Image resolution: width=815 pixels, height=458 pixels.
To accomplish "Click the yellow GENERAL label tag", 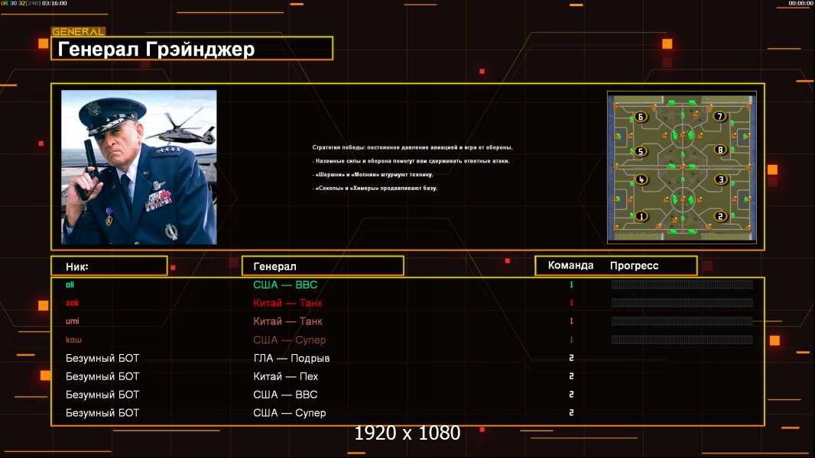I will click(x=78, y=31).
